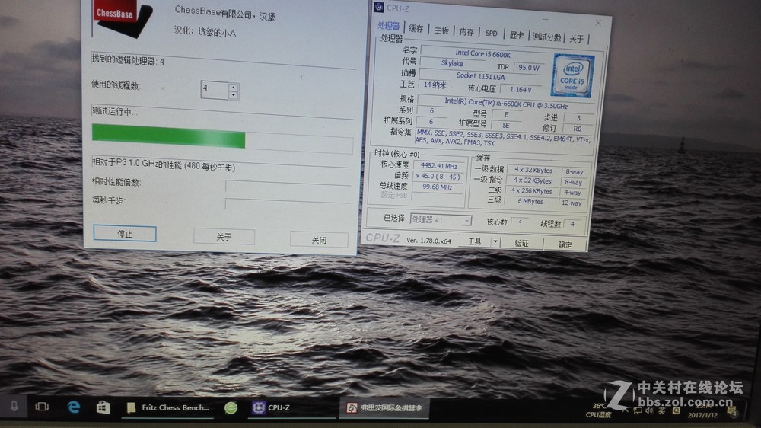Switch to 弗里茨国际象棋基准 taskbar button
The image size is (761, 428).
[384, 408]
